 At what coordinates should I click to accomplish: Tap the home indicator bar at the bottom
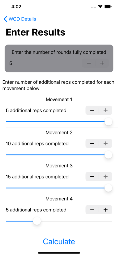59,253
